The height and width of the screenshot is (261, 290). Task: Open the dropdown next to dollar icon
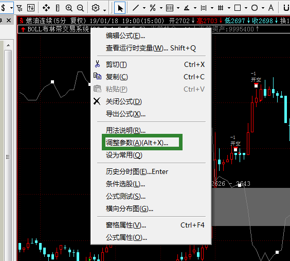[x=11, y=8]
